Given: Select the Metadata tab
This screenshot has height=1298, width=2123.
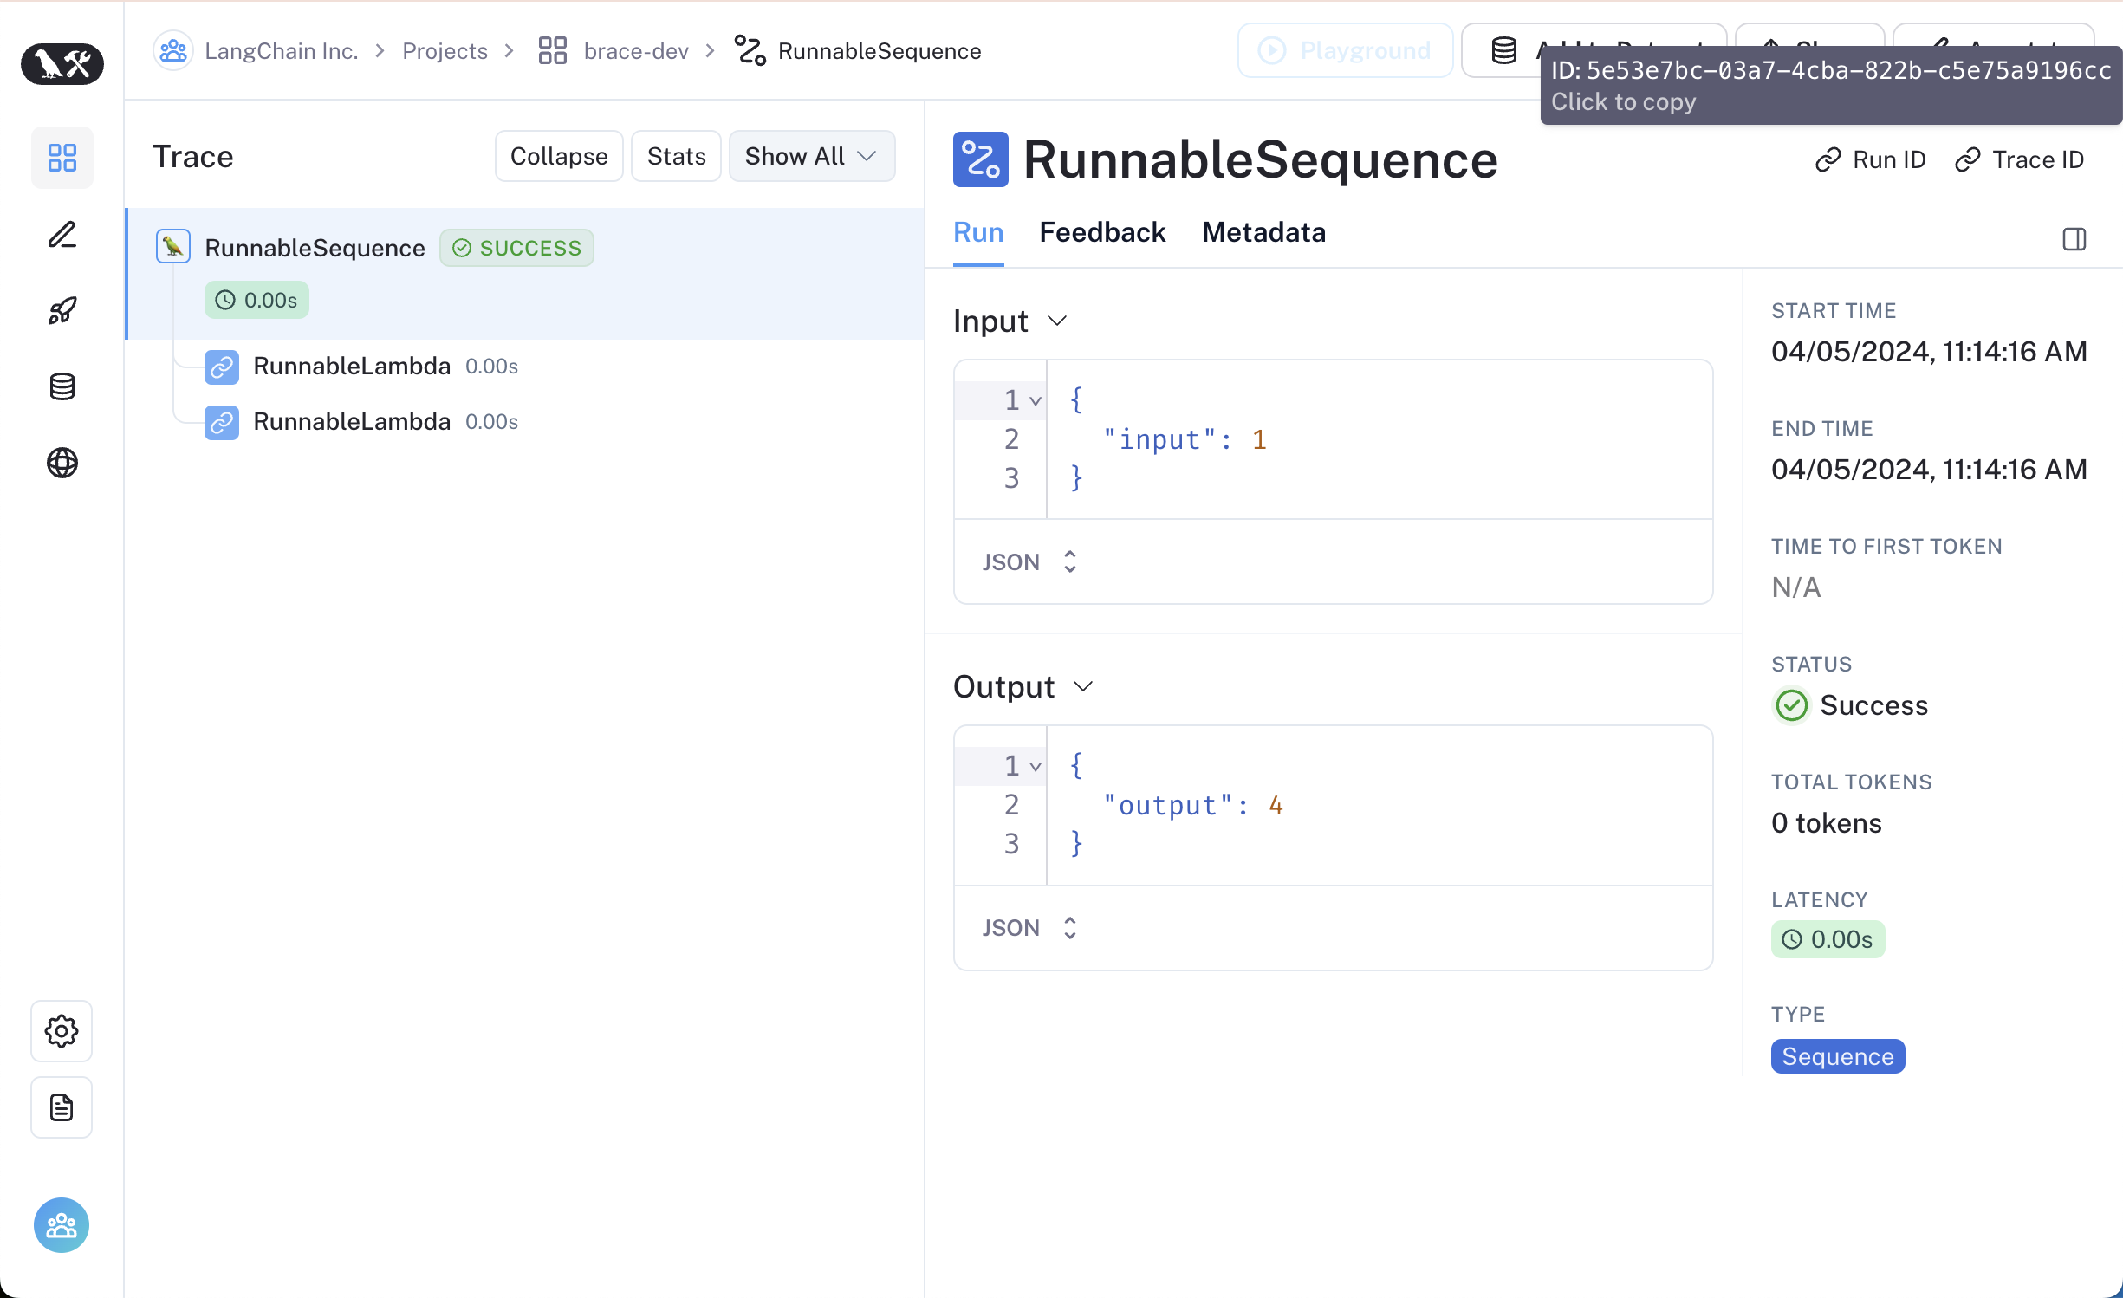Looking at the screenshot, I should (1263, 232).
